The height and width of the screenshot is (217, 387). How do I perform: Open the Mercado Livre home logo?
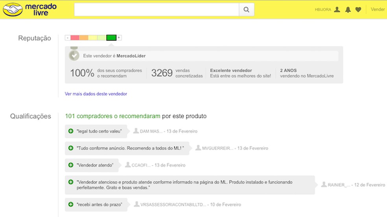(29, 9)
